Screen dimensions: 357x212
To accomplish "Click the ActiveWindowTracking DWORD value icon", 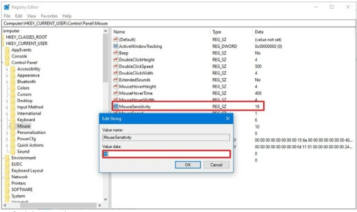I will tap(116, 46).
